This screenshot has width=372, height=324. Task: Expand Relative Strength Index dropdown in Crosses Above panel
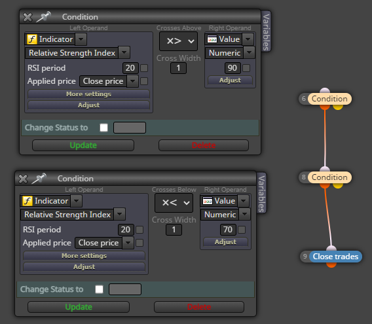coord(124,52)
